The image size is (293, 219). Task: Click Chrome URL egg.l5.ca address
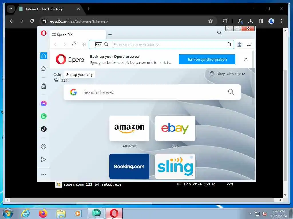point(79,21)
